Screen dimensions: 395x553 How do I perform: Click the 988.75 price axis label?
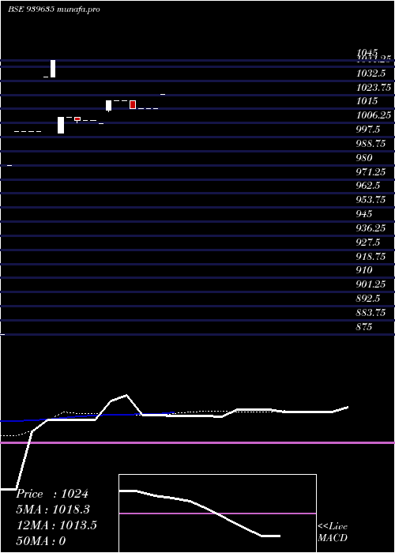pos(371,144)
